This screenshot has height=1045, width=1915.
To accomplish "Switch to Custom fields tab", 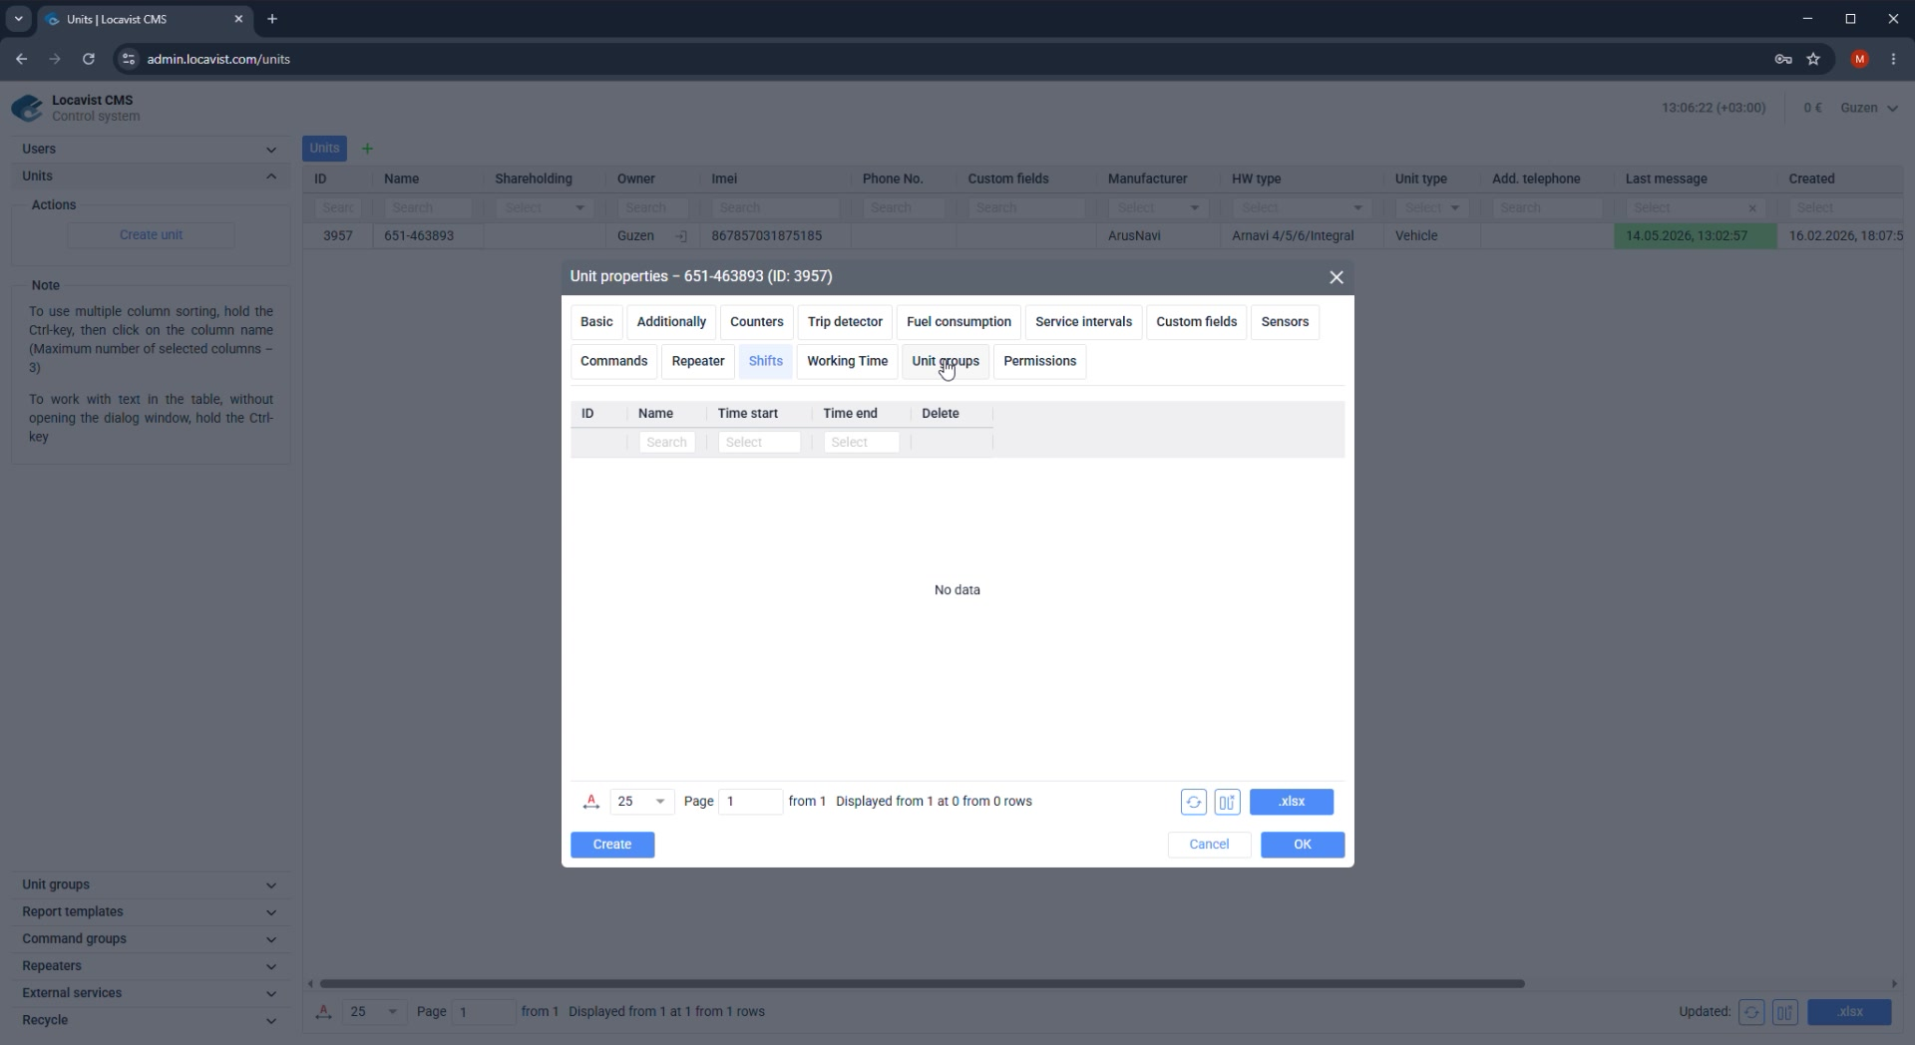I will [x=1196, y=322].
